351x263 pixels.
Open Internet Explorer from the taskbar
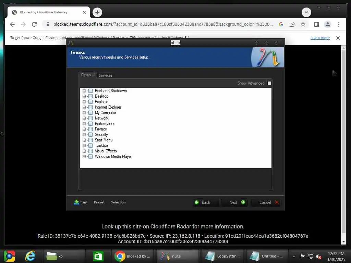click(30, 256)
